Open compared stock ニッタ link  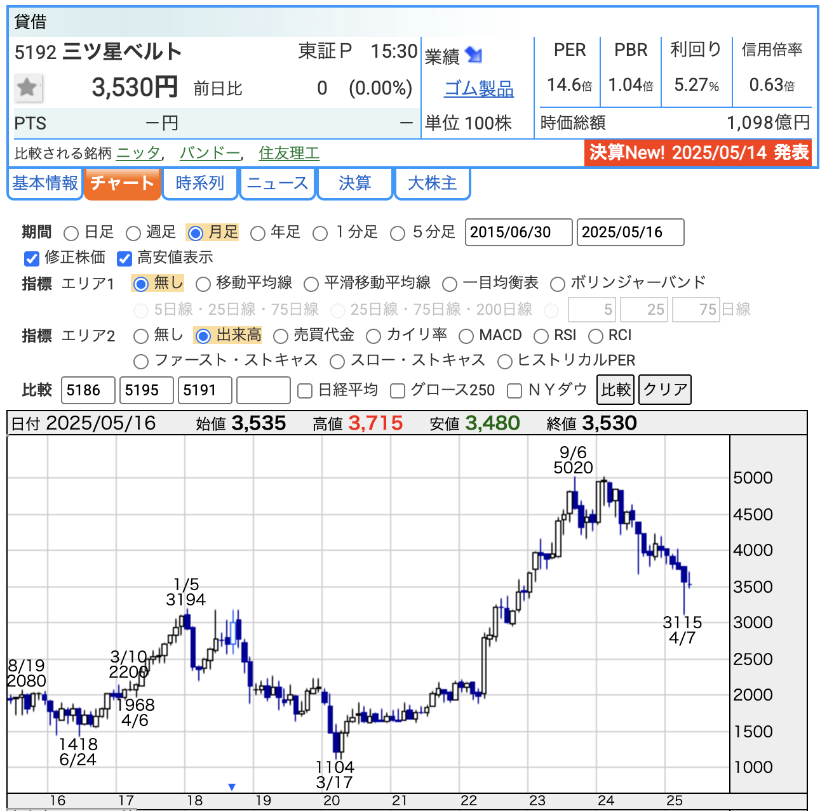[x=139, y=153]
